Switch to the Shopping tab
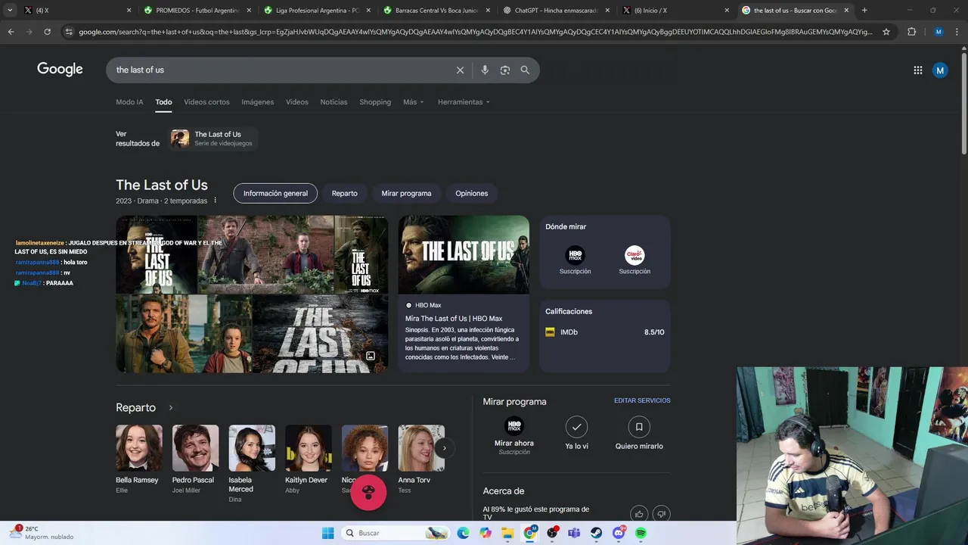Image resolution: width=968 pixels, height=545 pixels. pos(375,102)
